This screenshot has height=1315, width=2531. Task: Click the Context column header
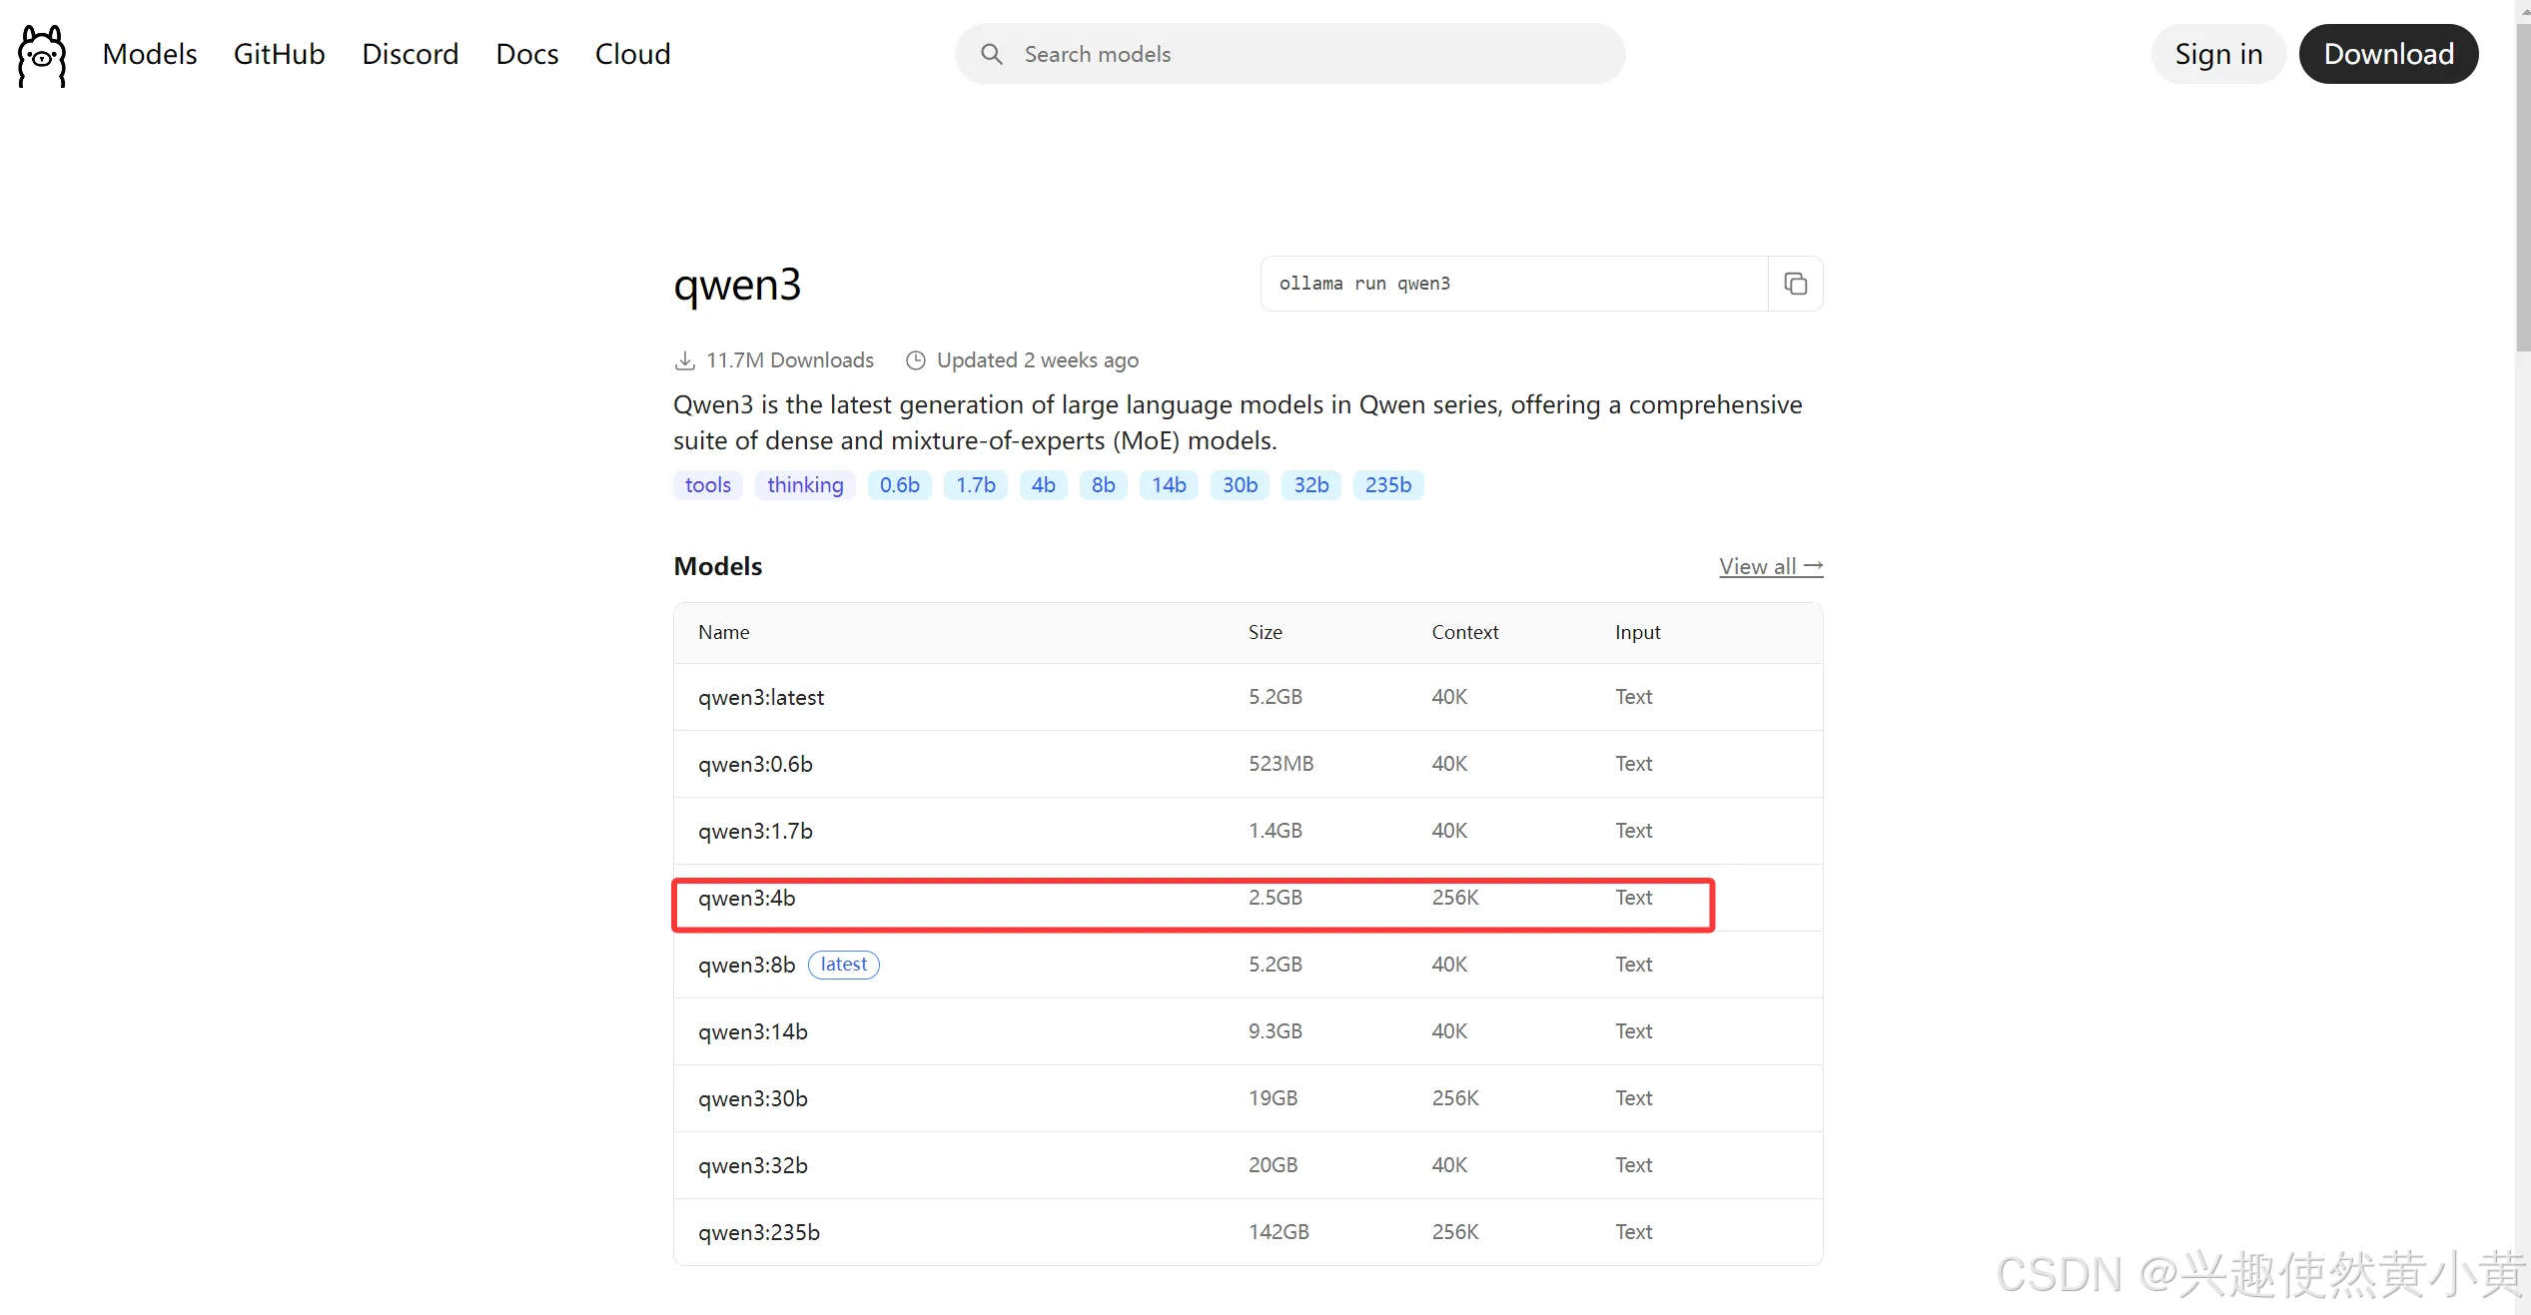(x=1464, y=632)
